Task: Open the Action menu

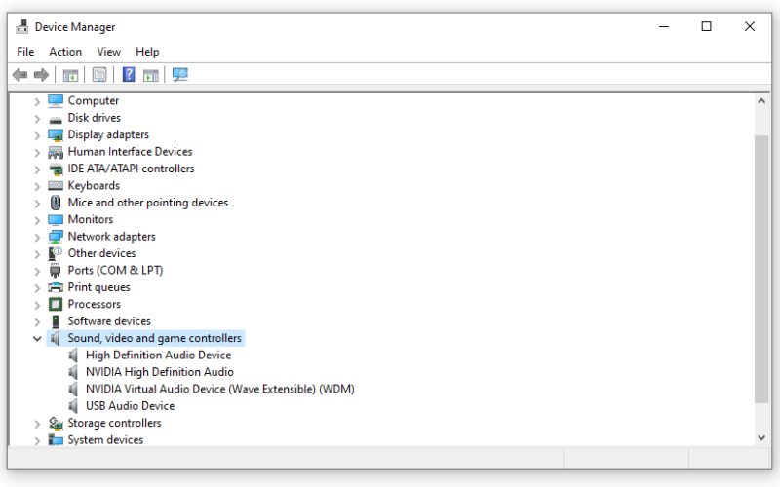Action: (x=65, y=52)
